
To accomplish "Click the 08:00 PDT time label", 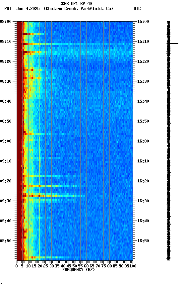I will (x=6, y=22).
